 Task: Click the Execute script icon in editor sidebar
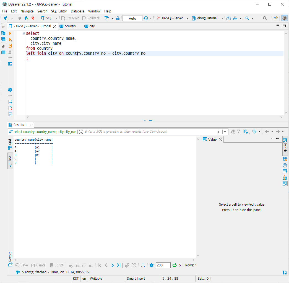(10, 46)
